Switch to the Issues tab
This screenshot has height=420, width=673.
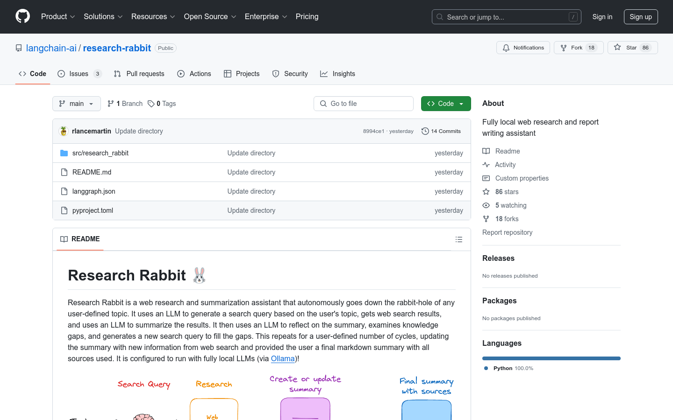coord(79,74)
